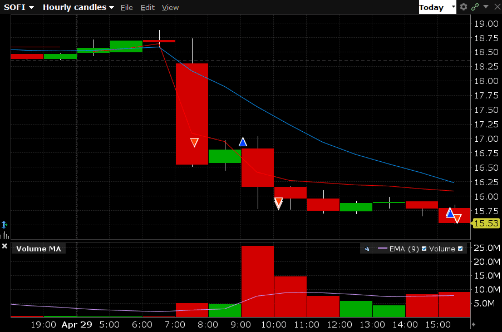Click the small volume bars icon at left
This screenshot has height=332, width=502.
pos(4,236)
